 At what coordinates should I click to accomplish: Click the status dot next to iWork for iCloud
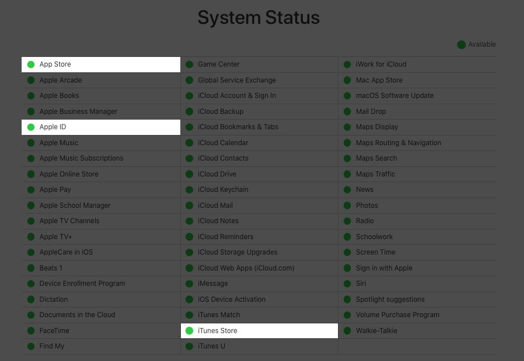click(x=347, y=64)
